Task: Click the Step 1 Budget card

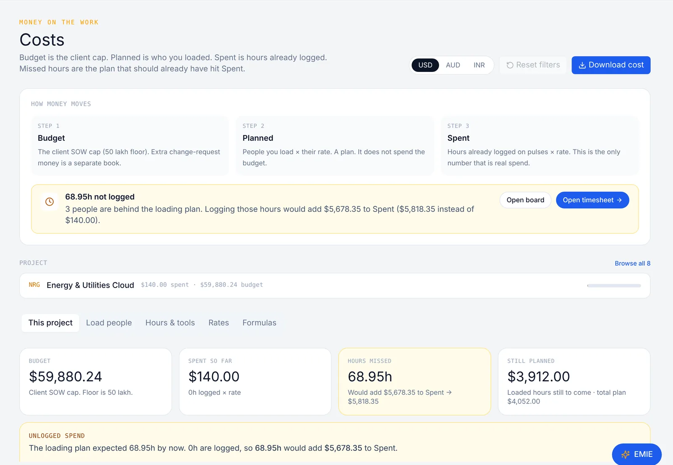Action: [x=130, y=145]
